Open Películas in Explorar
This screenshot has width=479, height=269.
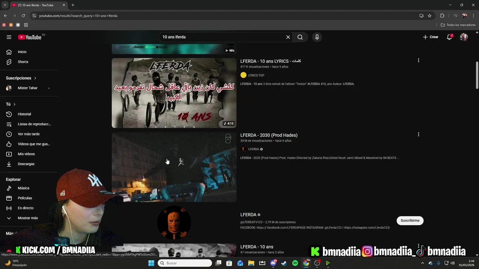(x=28, y=198)
